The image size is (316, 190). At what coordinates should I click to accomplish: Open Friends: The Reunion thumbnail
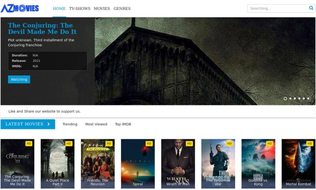click(x=98, y=164)
